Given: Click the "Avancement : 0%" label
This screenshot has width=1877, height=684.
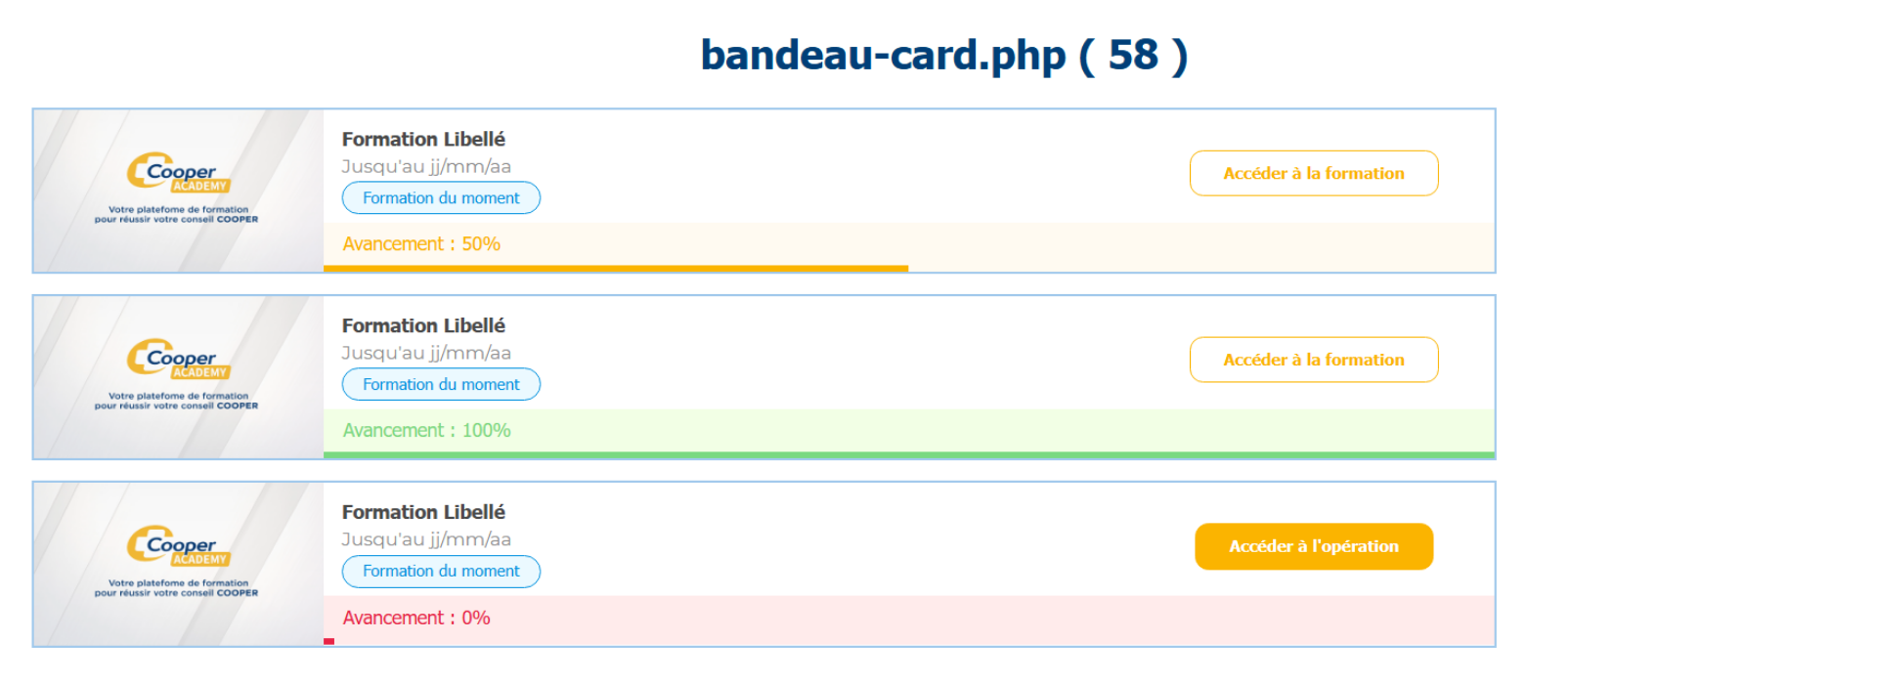Looking at the screenshot, I should [x=416, y=618].
